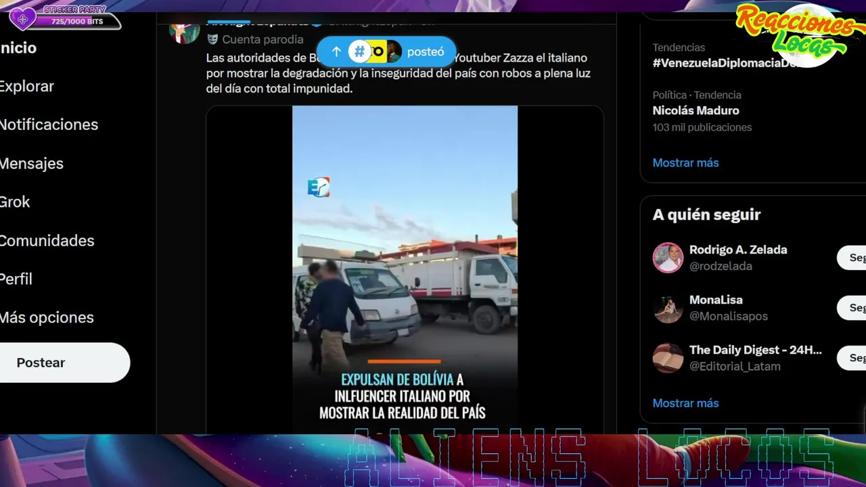Click Mostrar más under trends
Image resolution: width=866 pixels, height=487 pixels.
click(685, 162)
